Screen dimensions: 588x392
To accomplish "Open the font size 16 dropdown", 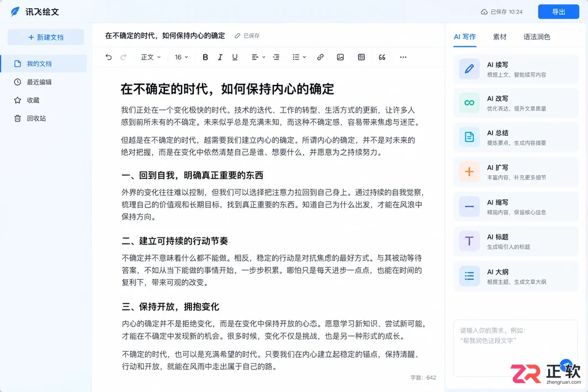I will point(181,57).
